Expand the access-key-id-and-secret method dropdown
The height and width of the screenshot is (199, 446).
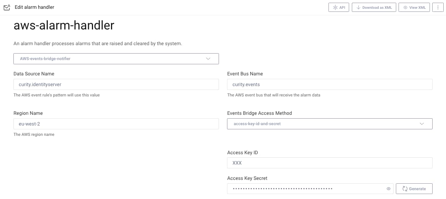click(329, 124)
